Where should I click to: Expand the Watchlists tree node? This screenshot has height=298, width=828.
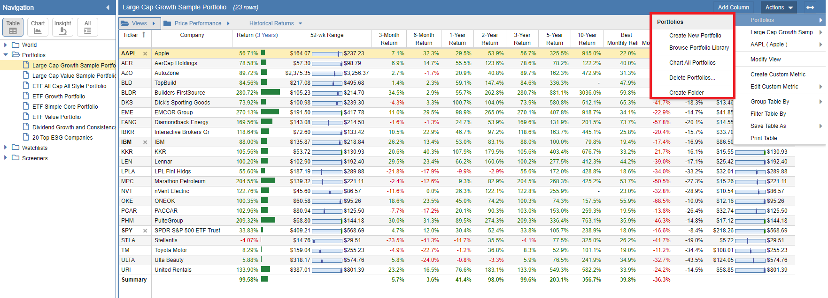coord(6,148)
